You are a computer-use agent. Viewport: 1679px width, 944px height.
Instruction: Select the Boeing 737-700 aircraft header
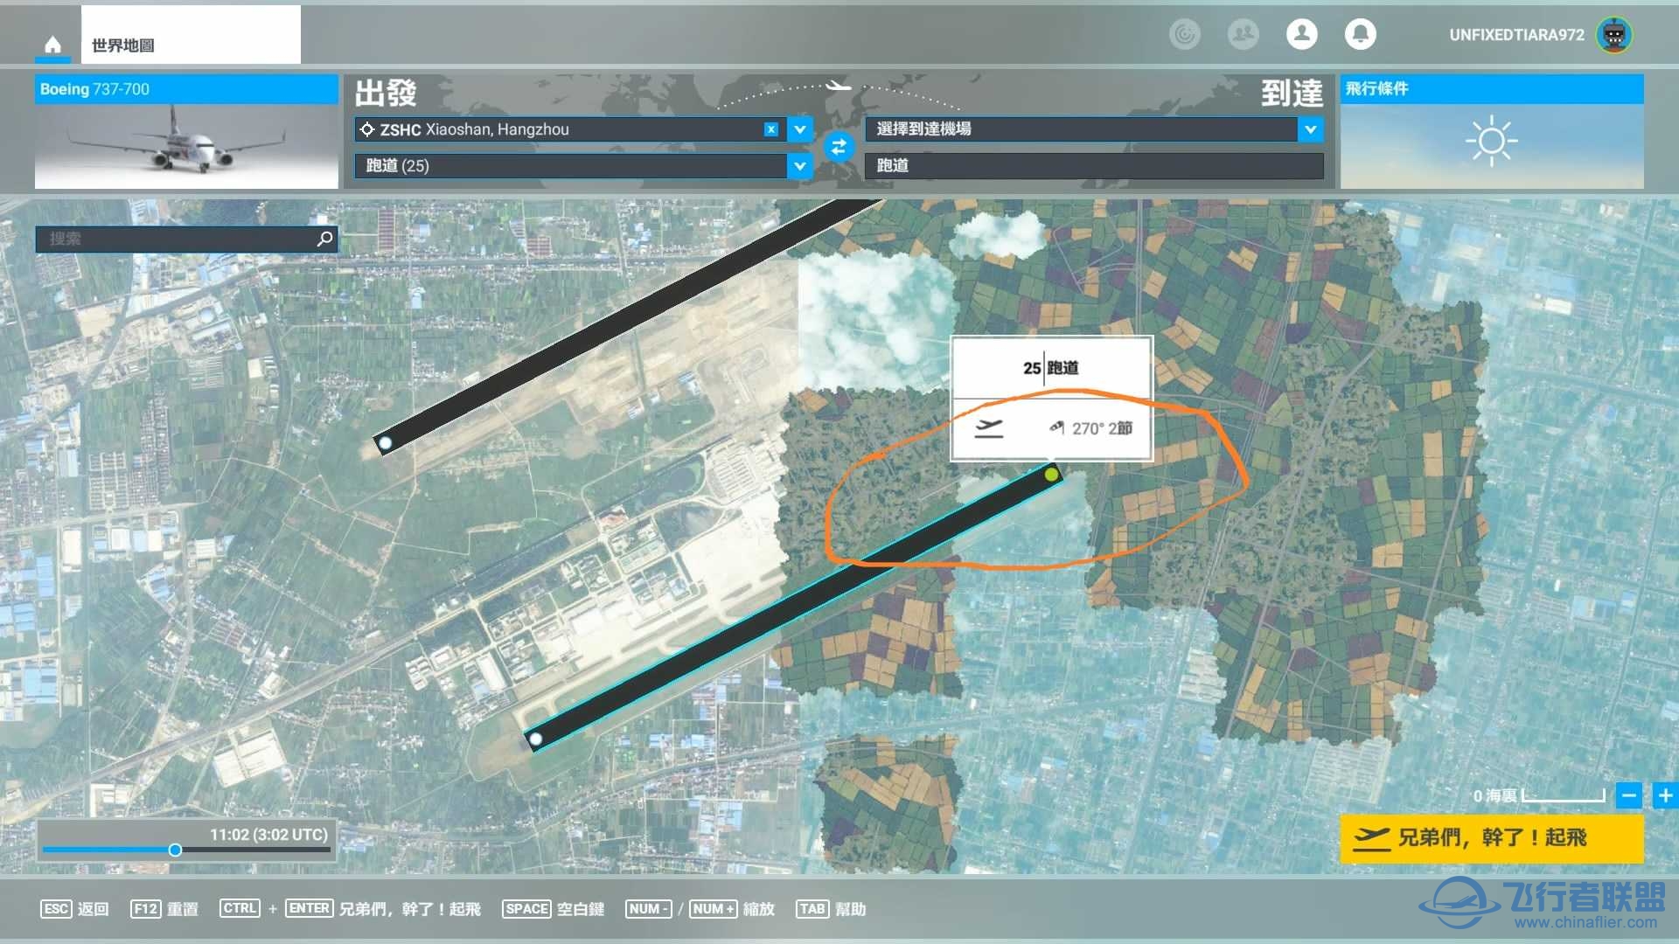[x=186, y=89]
